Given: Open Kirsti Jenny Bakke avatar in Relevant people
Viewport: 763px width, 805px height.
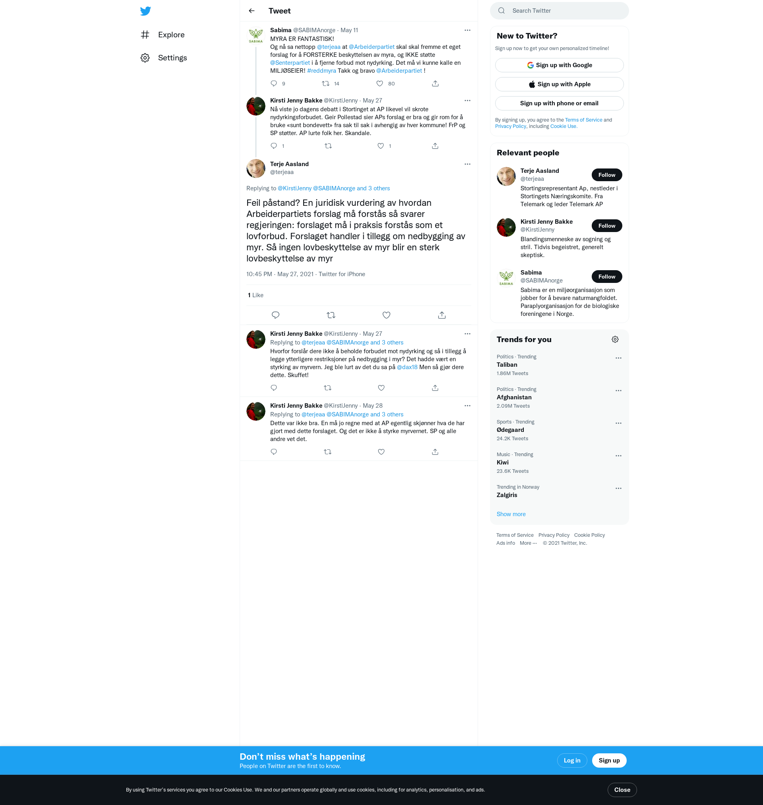Looking at the screenshot, I should pyautogui.click(x=506, y=227).
